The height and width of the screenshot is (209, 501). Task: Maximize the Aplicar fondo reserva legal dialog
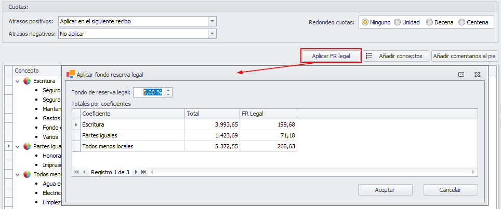click(461, 75)
